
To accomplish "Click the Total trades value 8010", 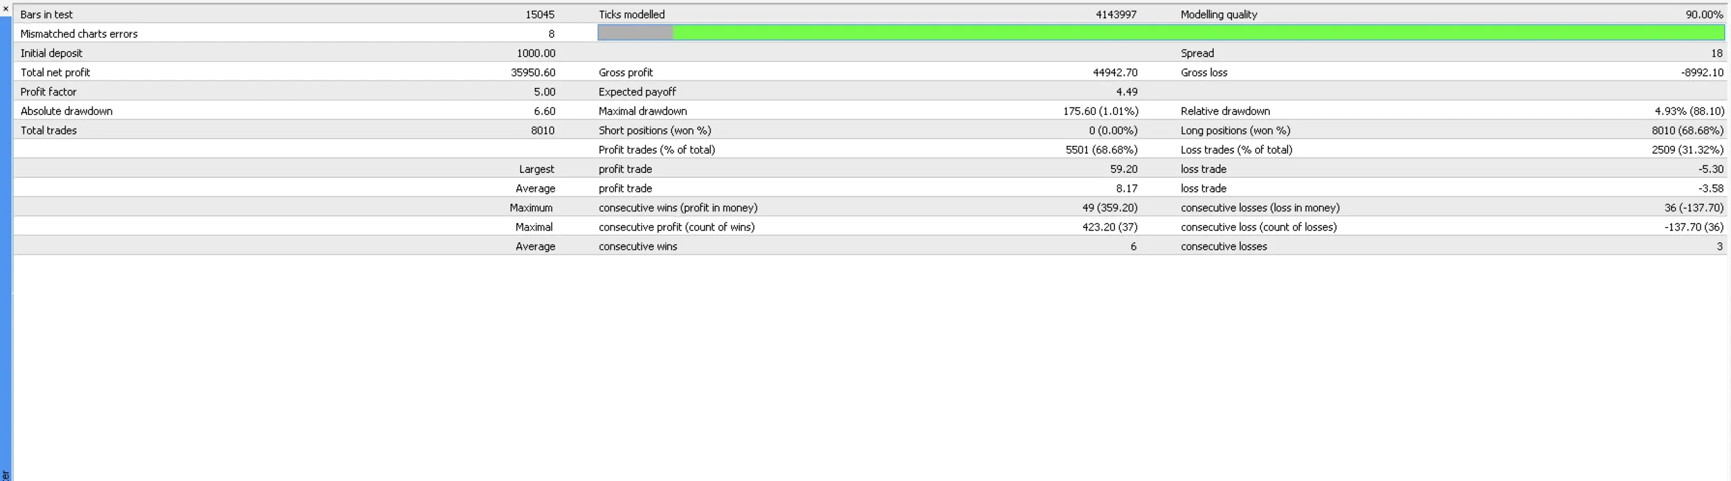I will 542,130.
